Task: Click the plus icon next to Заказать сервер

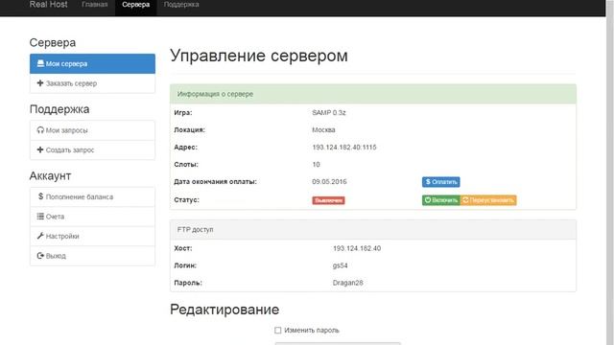Action: coord(40,83)
